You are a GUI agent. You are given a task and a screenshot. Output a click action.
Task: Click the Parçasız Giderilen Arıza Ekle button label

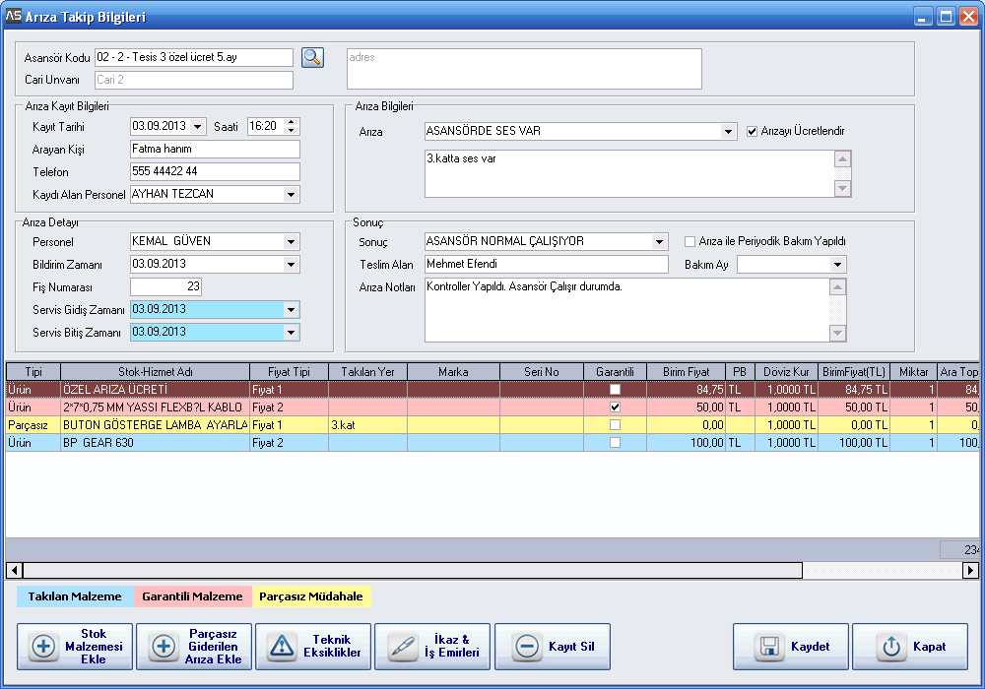pos(213,647)
